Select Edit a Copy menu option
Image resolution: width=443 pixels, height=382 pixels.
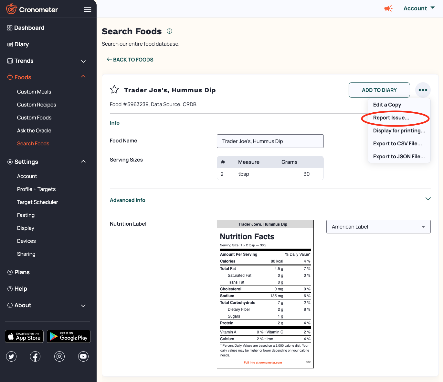(x=387, y=105)
